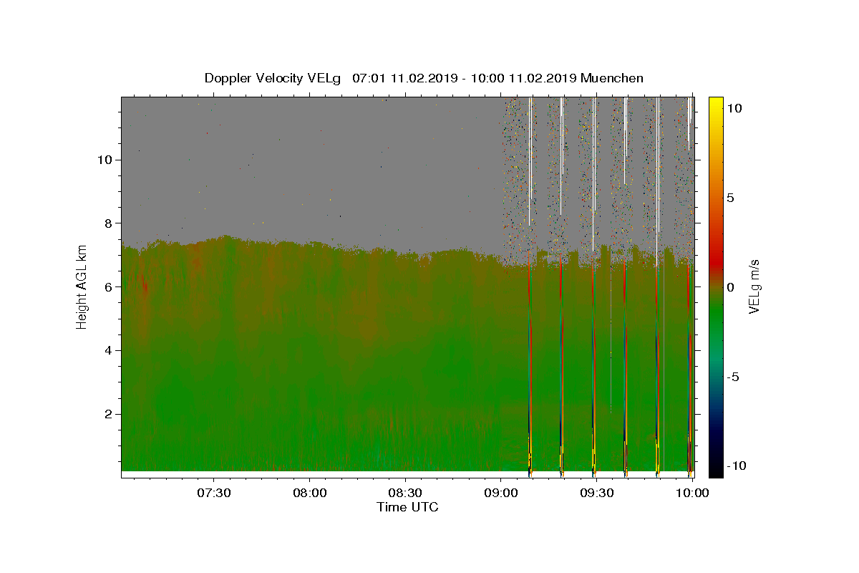Screen dimensions: 859x573
Task: Click the height tick label 8
Action: pyautogui.click(x=110, y=223)
